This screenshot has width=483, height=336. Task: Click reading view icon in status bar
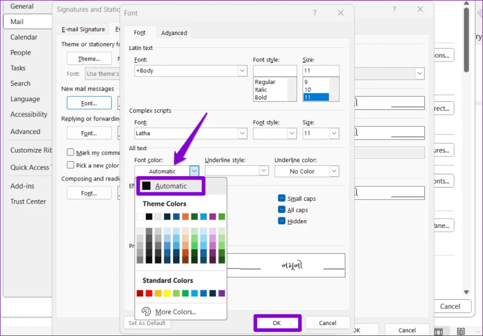click(461, 331)
